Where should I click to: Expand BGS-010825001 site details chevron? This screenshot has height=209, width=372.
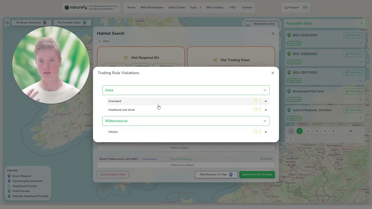(x=360, y=43)
